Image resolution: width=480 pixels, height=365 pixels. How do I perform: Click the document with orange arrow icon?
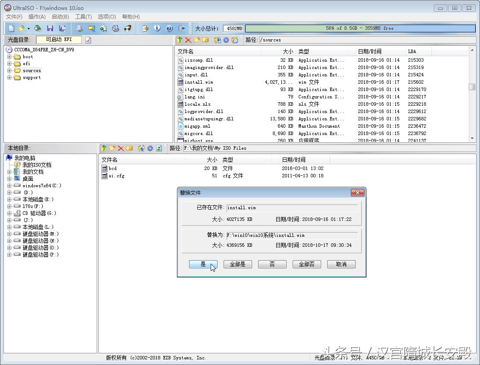(x=145, y=28)
